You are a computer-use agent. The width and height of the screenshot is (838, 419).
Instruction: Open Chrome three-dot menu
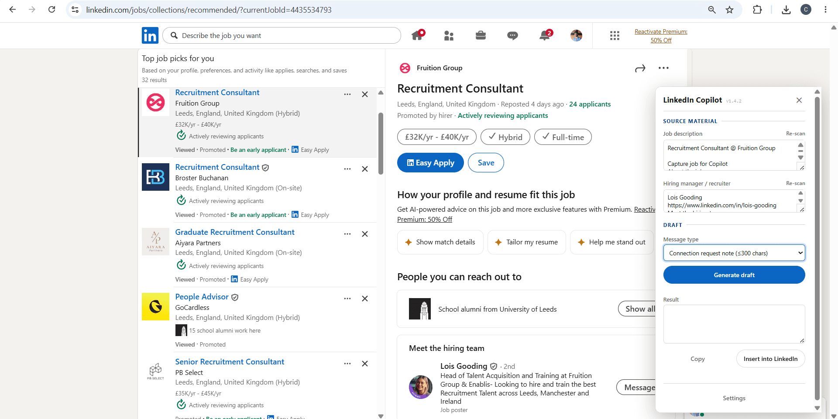click(825, 10)
